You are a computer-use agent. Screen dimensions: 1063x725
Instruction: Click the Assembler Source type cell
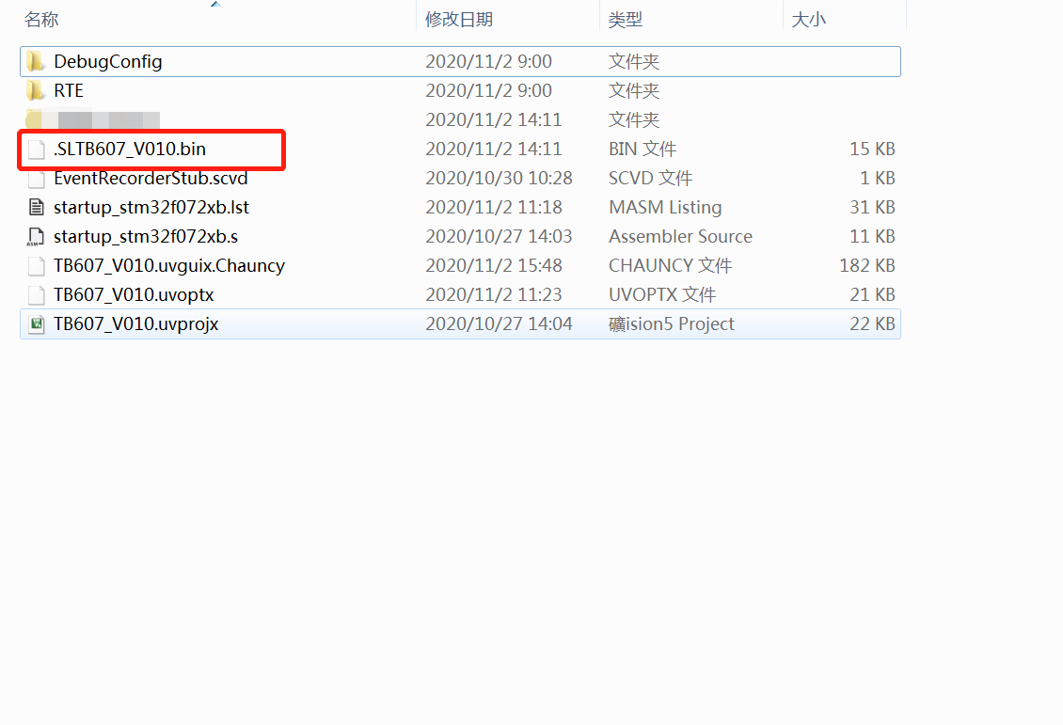[680, 236]
